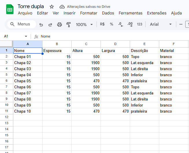Open the Arquivo menu
This screenshot has height=153, width=189.
click(x=25, y=13)
